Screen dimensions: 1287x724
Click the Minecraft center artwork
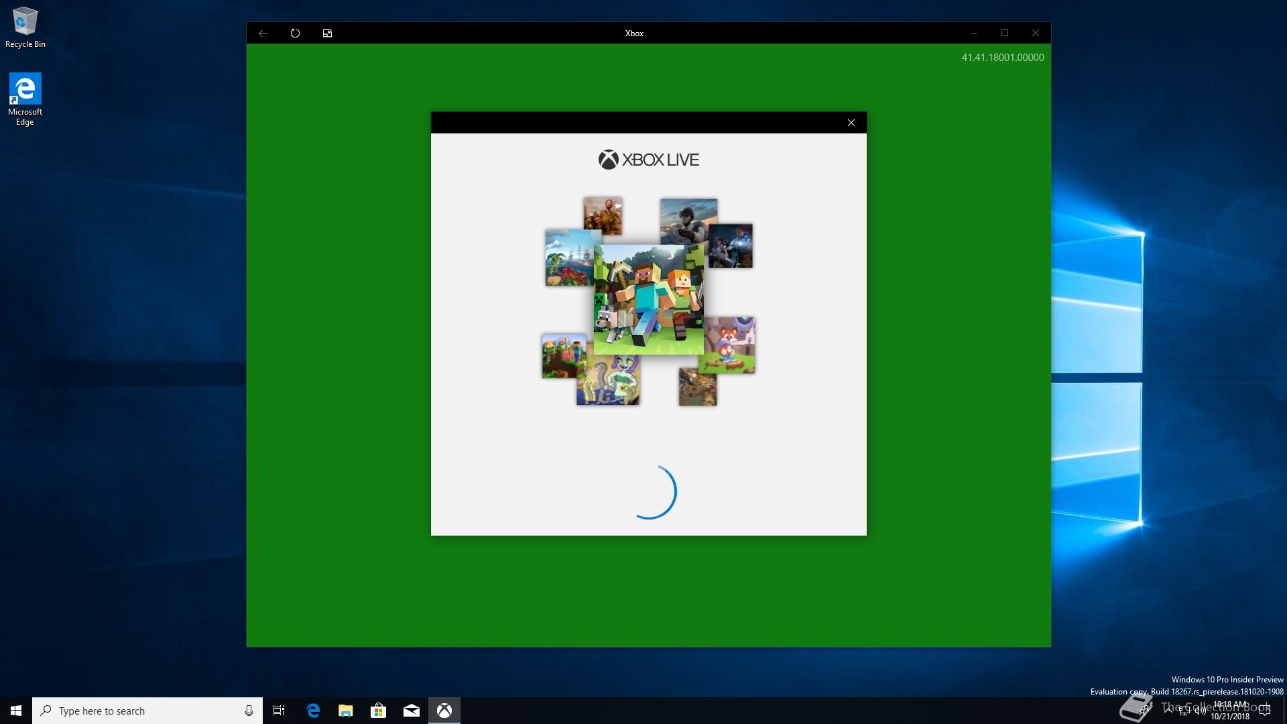pos(648,299)
